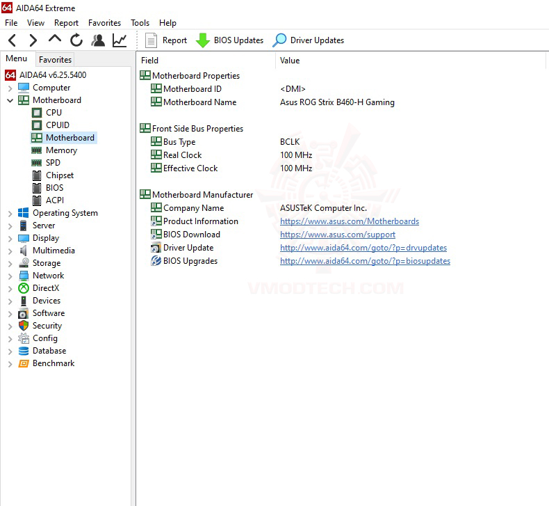Select the highlighted Motherboard subitem
The width and height of the screenshot is (549, 506).
point(63,138)
